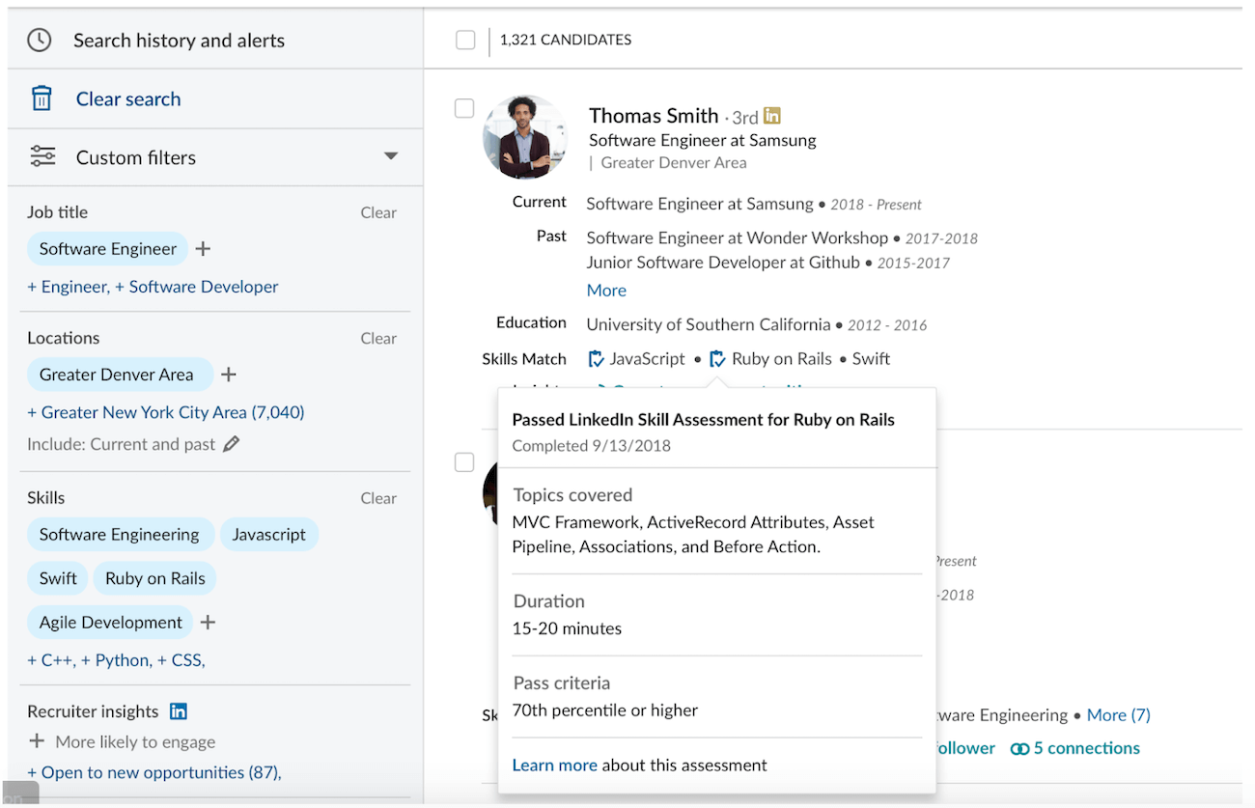Click the trash icon beside Clear search
The height and width of the screenshot is (808, 1255).
(42, 98)
